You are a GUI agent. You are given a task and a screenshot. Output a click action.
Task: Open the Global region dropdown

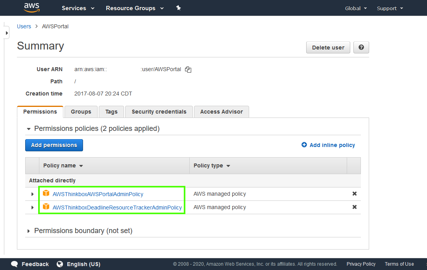(356, 8)
